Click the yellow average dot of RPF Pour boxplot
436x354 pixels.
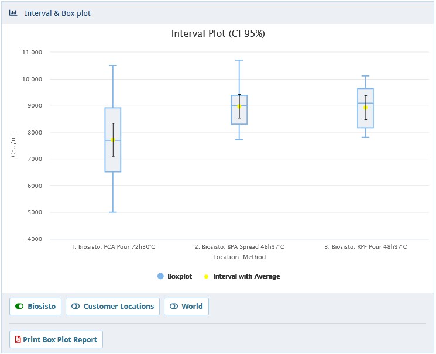tap(365, 108)
